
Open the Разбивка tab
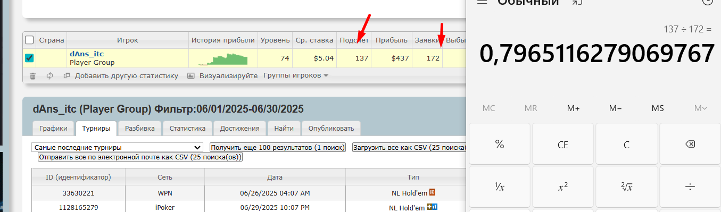pos(140,128)
